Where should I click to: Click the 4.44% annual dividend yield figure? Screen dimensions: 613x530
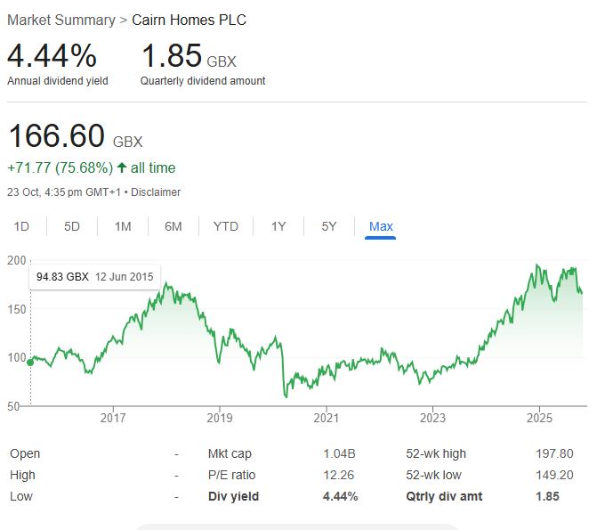[x=52, y=56]
